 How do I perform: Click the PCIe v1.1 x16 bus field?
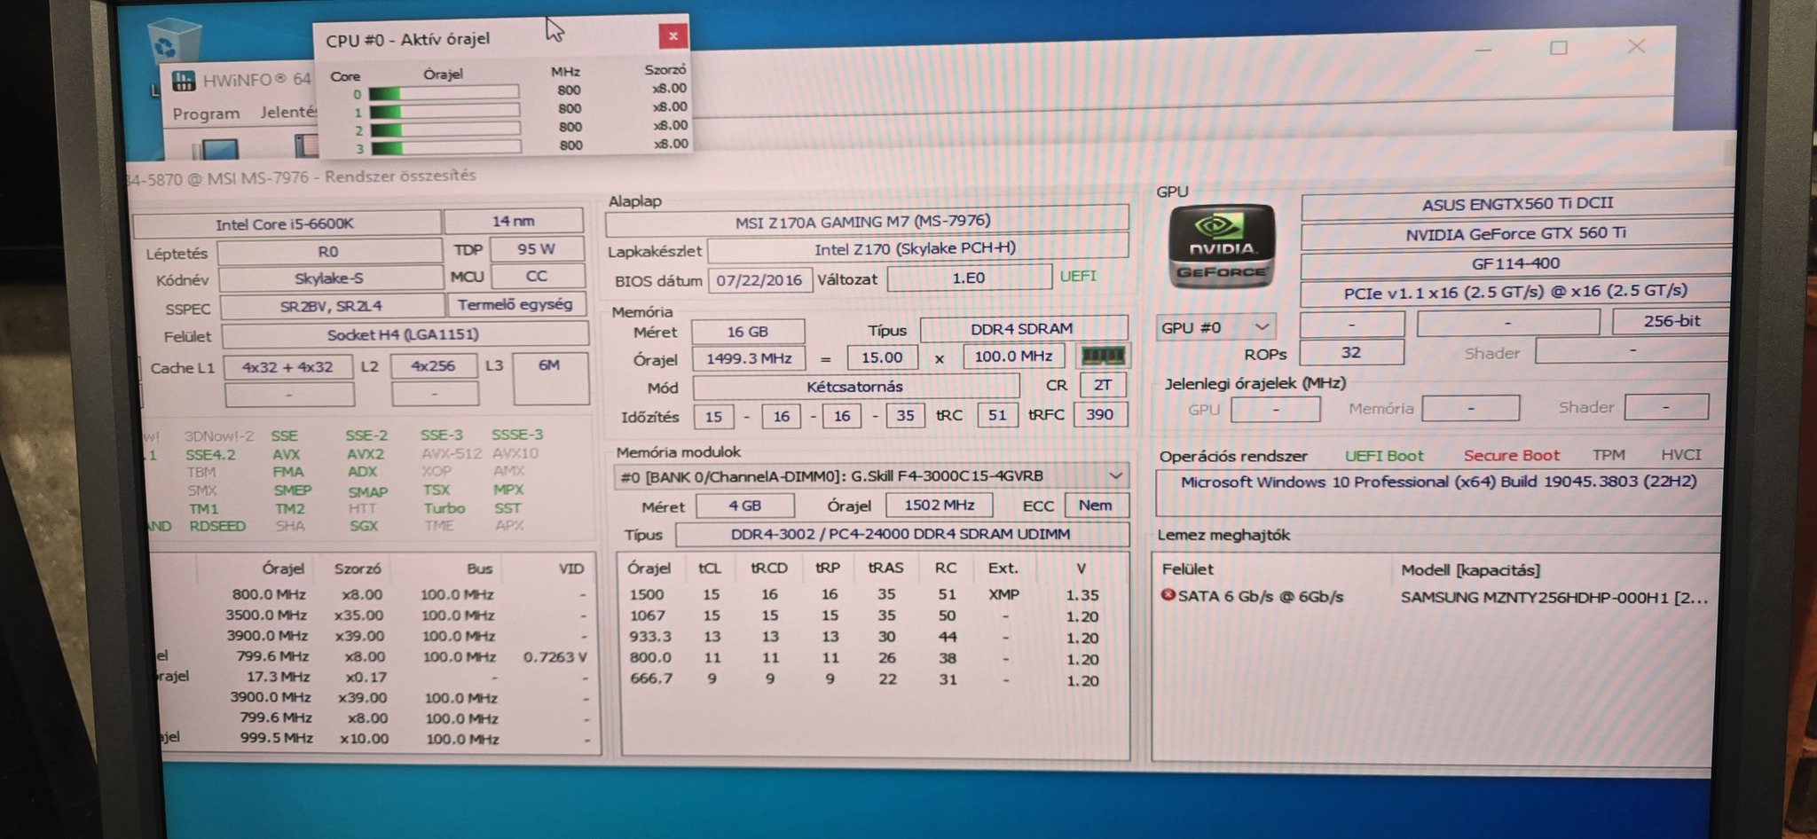[x=1516, y=292]
